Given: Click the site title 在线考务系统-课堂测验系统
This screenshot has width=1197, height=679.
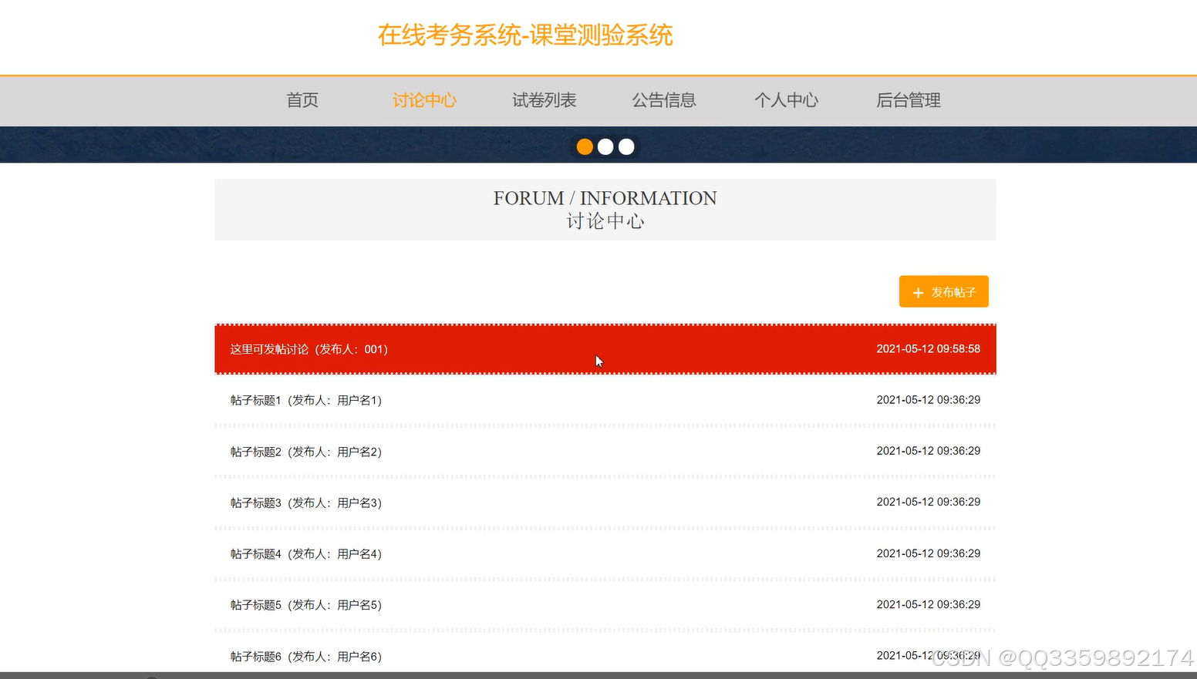Looking at the screenshot, I should click(x=525, y=35).
